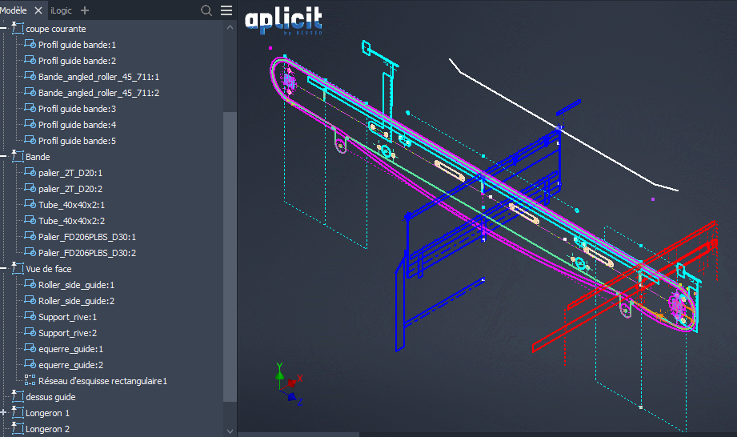The width and height of the screenshot is (737, 437).
Task: Click Roller_side_guide:1 block icon
Action: tap(30, 284)
